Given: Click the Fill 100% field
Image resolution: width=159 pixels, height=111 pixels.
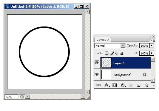Looking at the screenshot, I should click(x=144, y=53).
